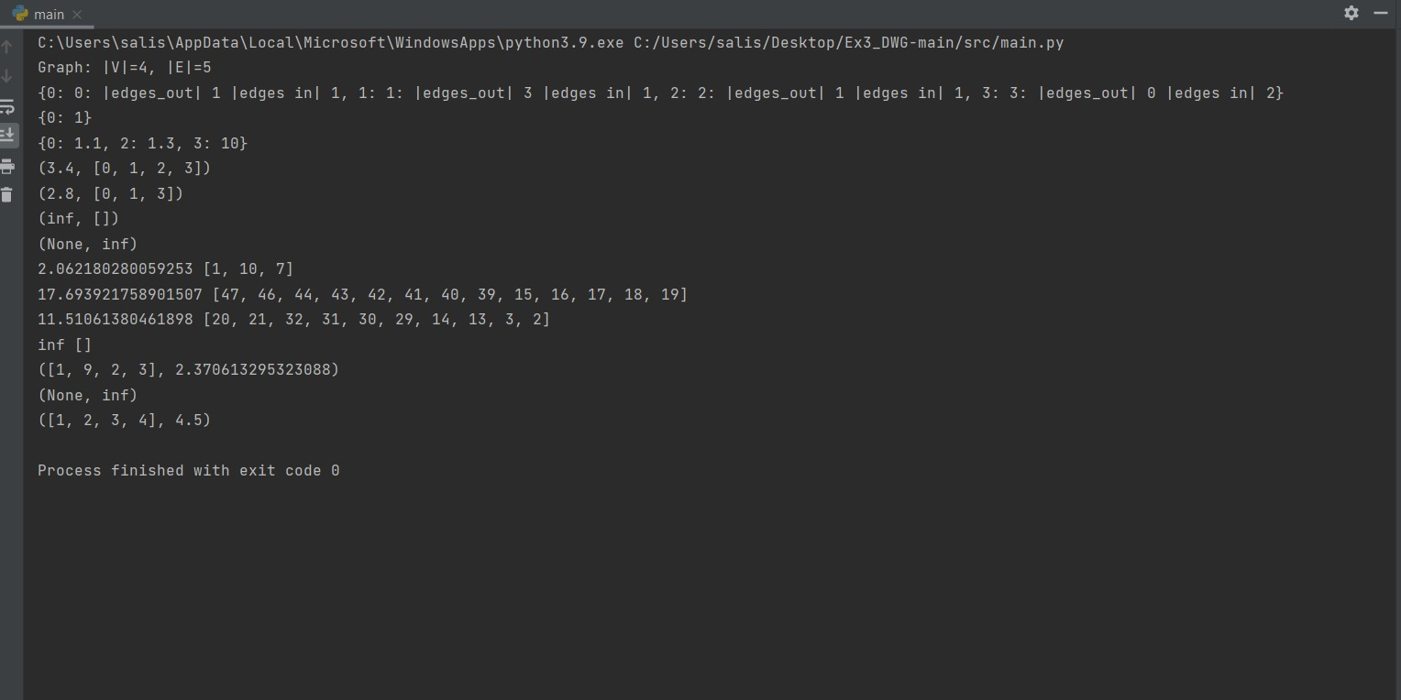Click the Print console output icon

(7, 166)
